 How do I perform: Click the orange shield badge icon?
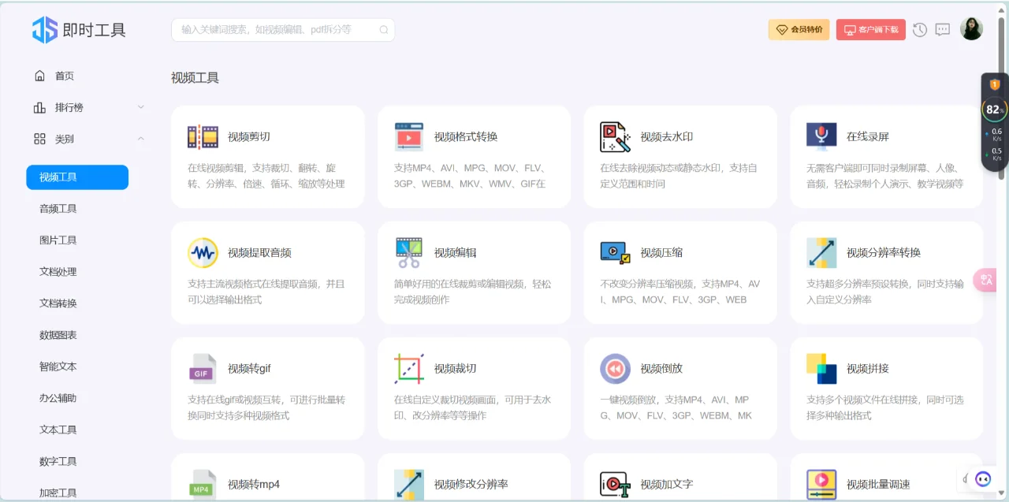[x=995, y=84]
